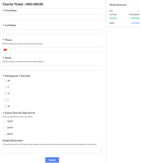
Task: Click the Discount label in Order Summary
Action: pyautogui.click(x=113, y=18)
